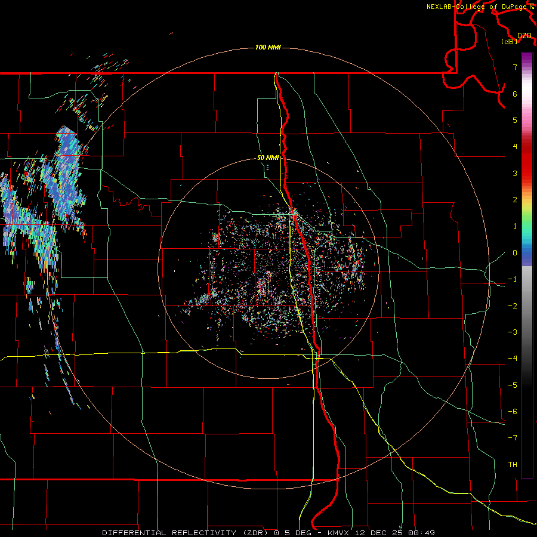Click the DZD legend title
The image size is (537, 537).
click(x=524, y=36)
